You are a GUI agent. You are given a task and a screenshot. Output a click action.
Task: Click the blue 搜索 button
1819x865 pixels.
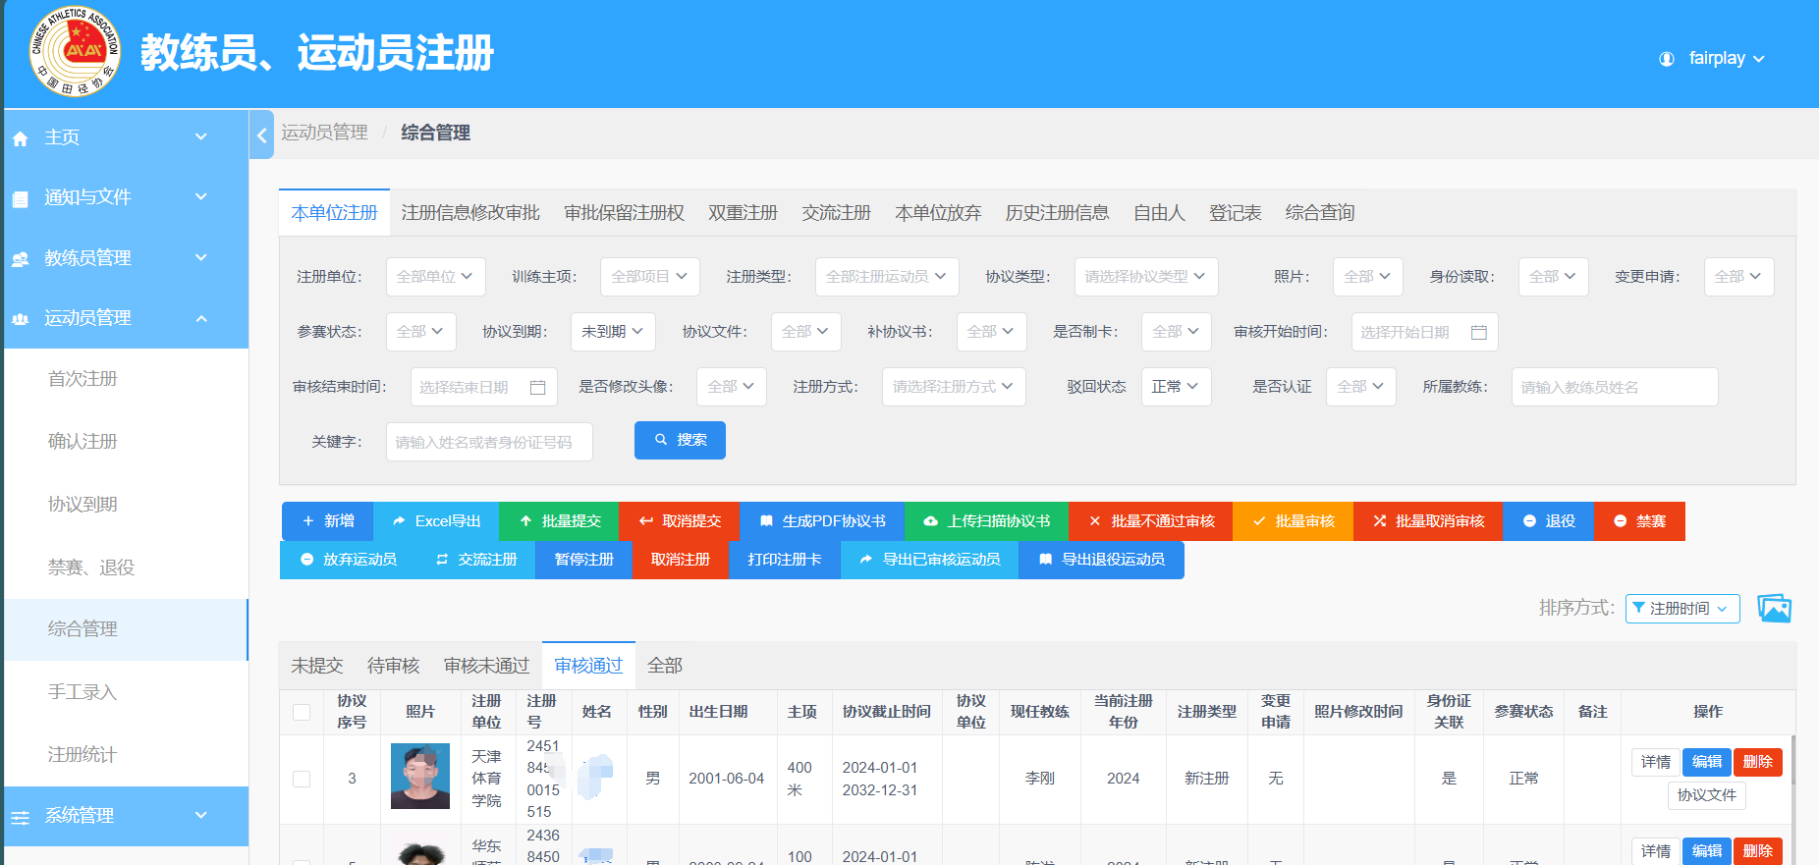click(x=680, y=440)
